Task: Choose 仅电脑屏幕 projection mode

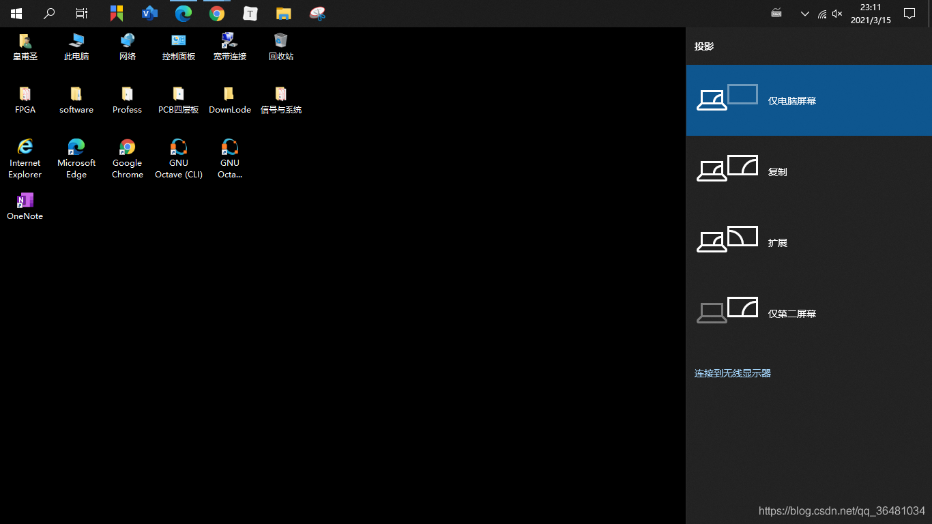Action: (809, 100)
